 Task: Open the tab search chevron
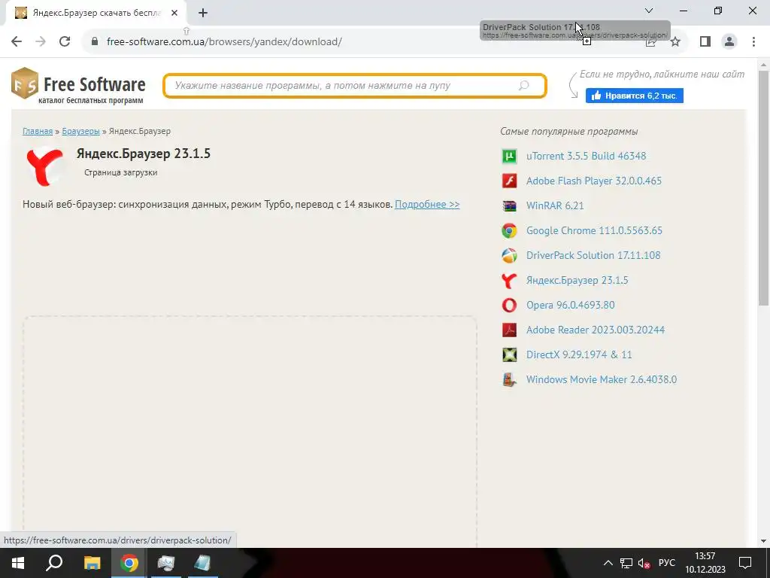coord(648,11)
